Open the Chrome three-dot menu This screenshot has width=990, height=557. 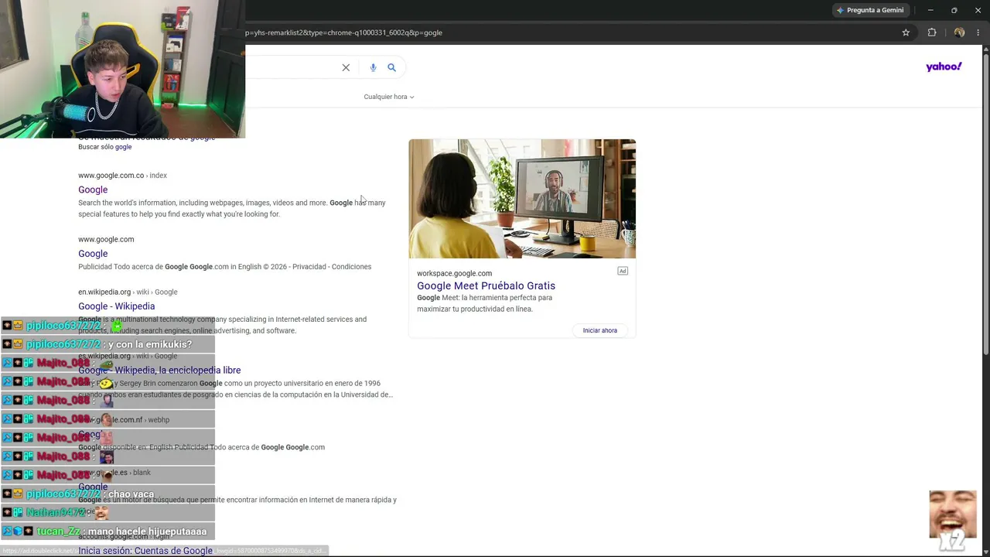[x=978, y=32]
